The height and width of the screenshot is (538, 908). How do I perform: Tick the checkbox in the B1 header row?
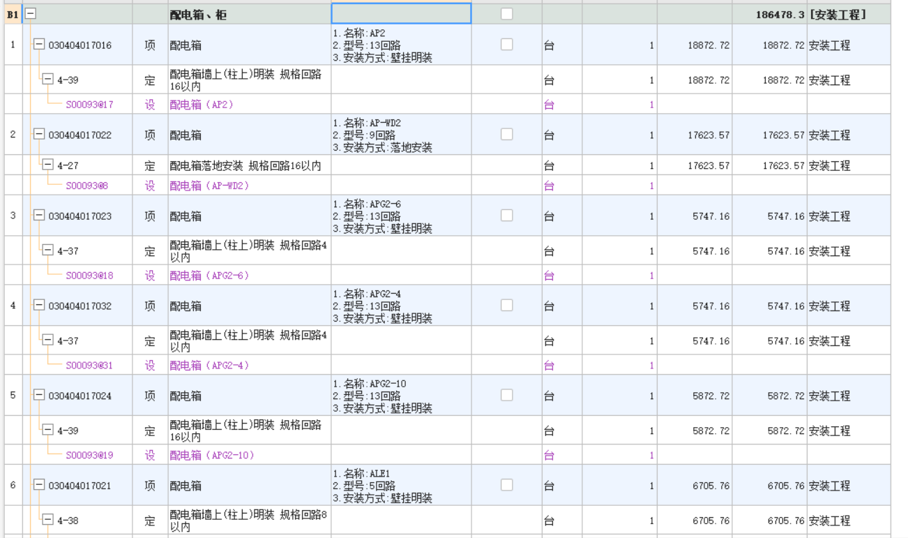click(507, 13)
